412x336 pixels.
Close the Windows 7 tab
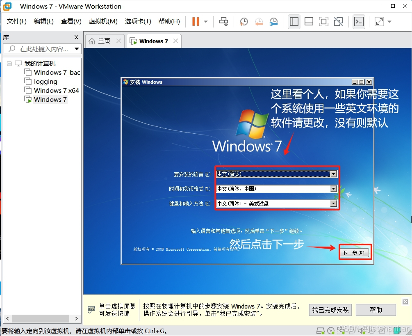click(x=175, y=41)
